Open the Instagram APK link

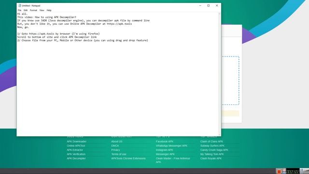[164, 150]
